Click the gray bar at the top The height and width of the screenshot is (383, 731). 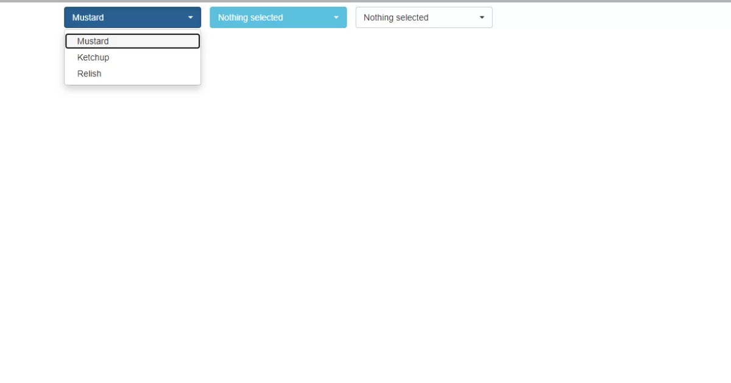click(x=365, y=2)
